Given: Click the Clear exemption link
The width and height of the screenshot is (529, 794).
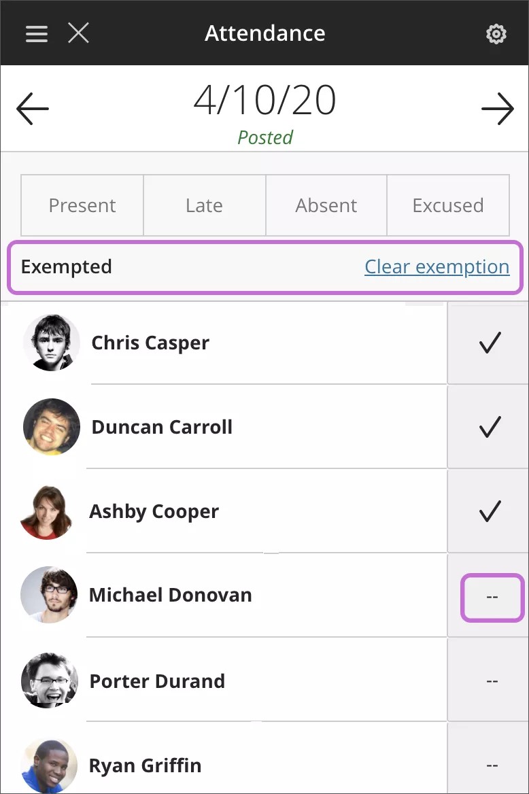Looking at the screenshot, I should pyautogui.click(x=437, y=267).
